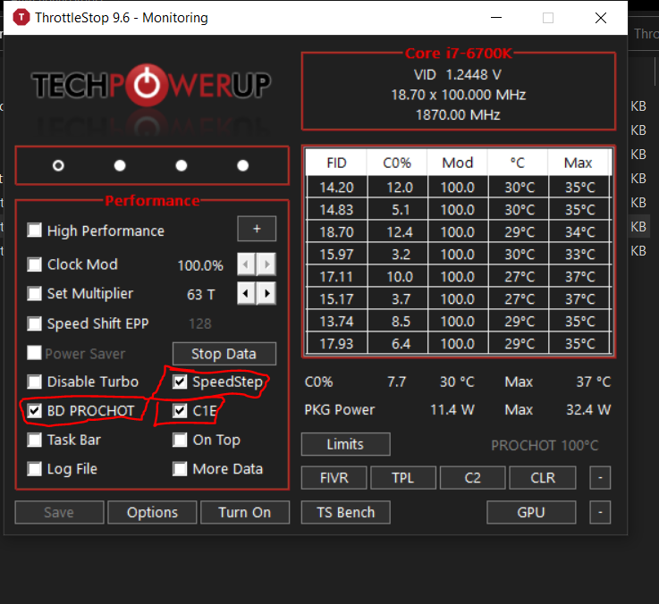
Task: Click the Turn On button
Action: pyautogui.click(x=245, y=512)
